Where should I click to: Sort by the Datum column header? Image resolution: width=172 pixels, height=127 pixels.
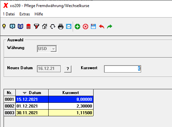pos(32,93)
